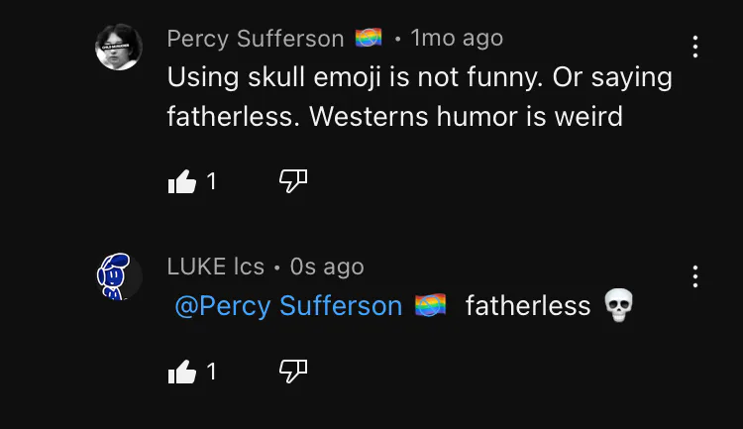
Task: Open options menu for Percy Sufferson's comment
Action: coord(695,47)
